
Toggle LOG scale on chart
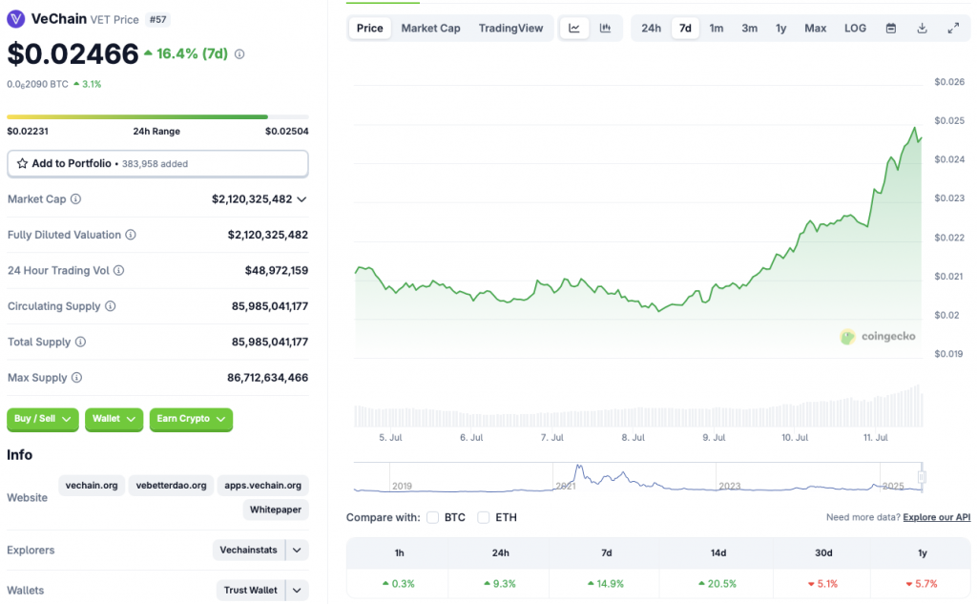855,28
